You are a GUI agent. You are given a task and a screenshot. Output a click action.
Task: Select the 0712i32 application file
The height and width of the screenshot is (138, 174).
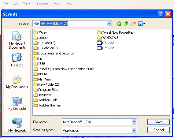pyautogui.click(x=106, y=43)
